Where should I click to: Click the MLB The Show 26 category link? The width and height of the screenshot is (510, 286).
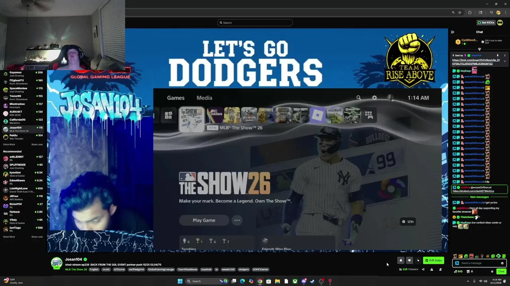point(76,270)
